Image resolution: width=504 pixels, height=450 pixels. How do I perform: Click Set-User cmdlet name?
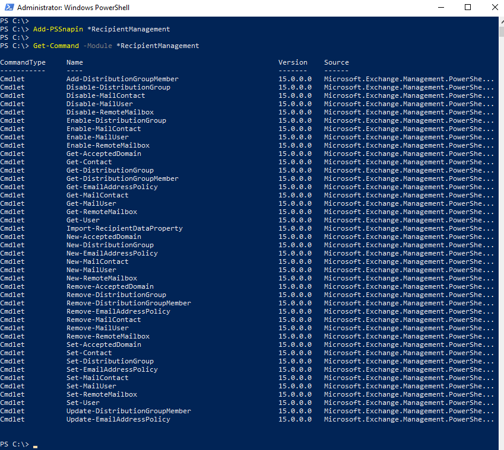click(83, 403)
